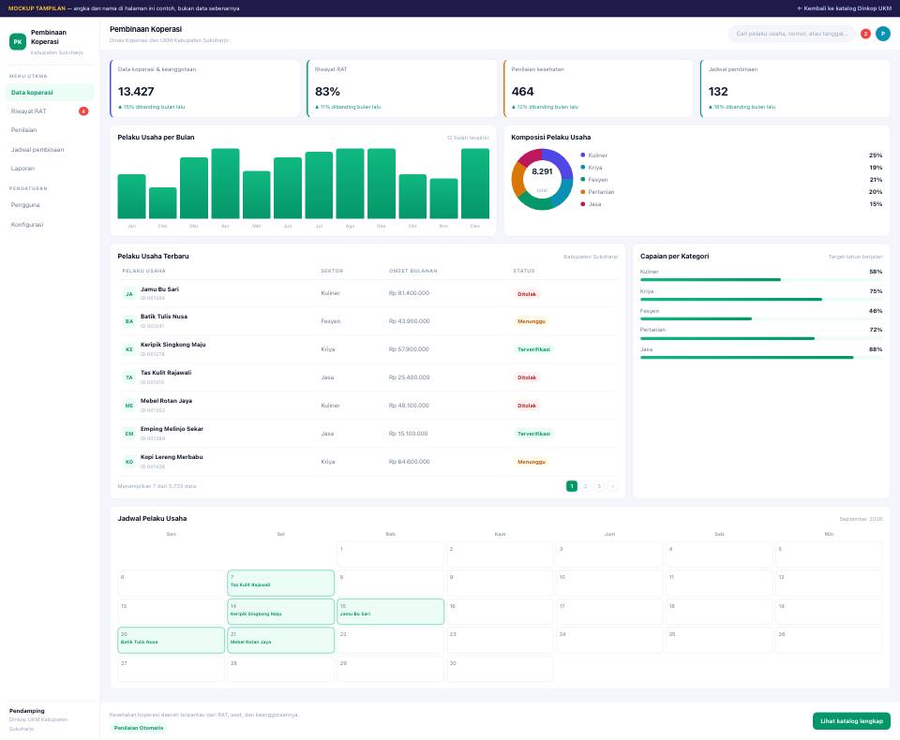The width and height of the screenshot is (900, 740).
Task: Click Ditolak status for Jamu Bu Sari
Action: (x=527, y=294)
